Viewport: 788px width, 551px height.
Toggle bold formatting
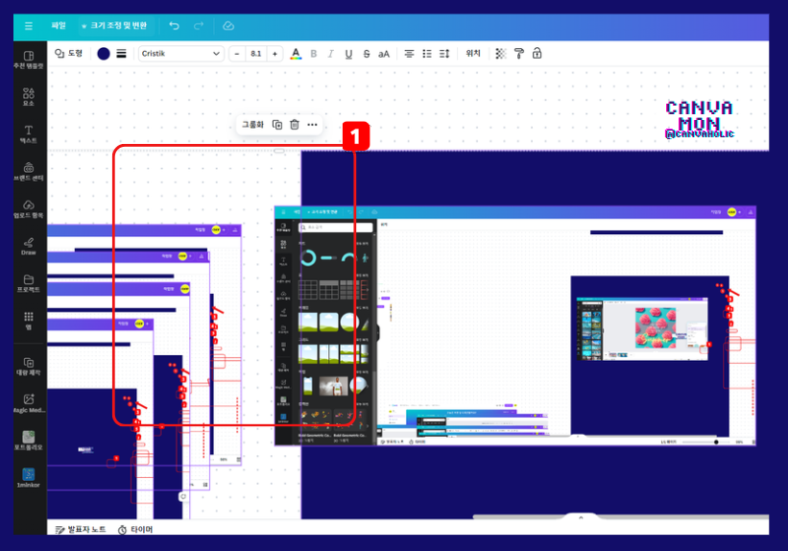(314, 54)
